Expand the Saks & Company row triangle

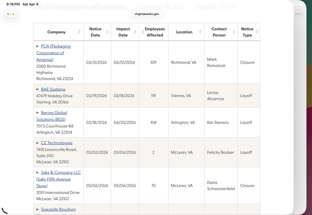(38, 172)
